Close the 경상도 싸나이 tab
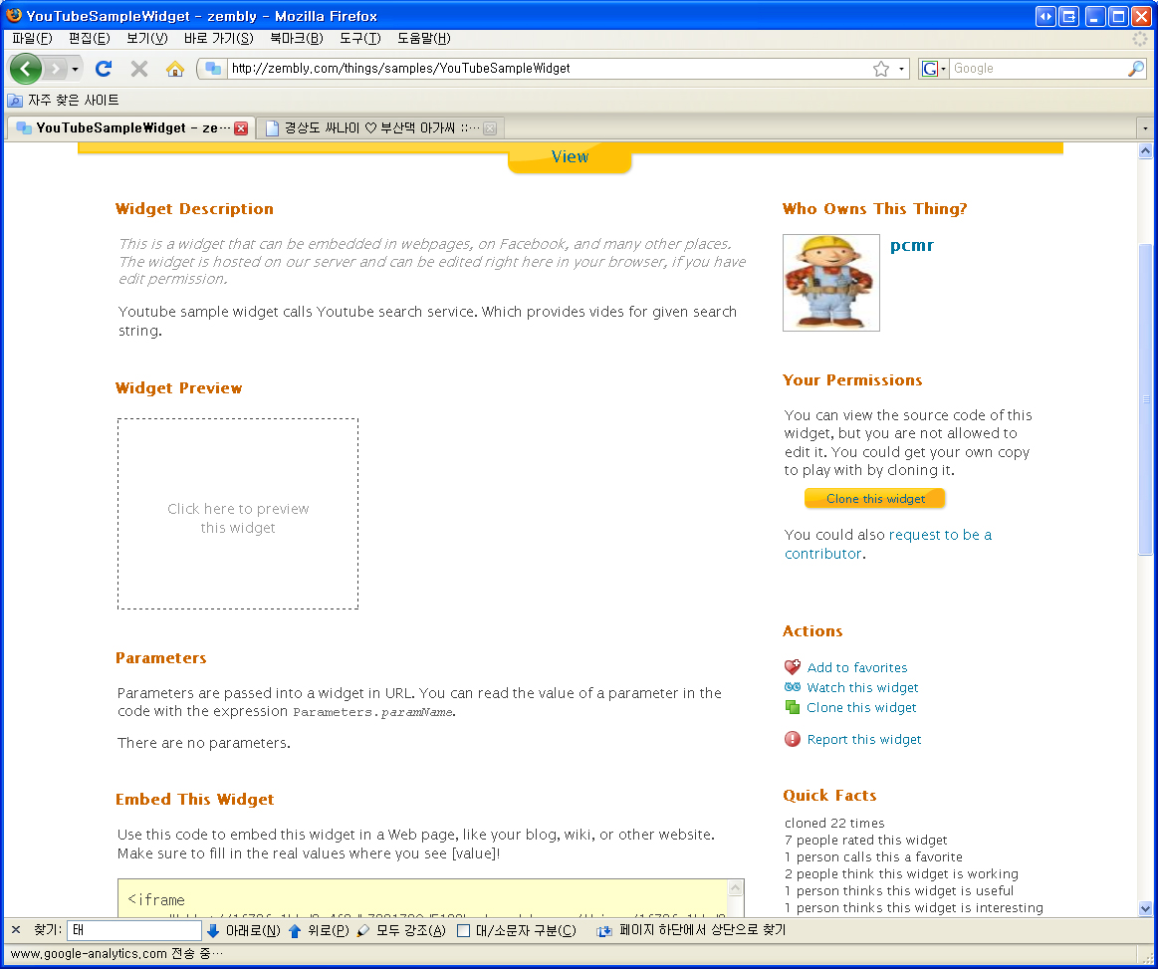The height and width of the screenshot is (969, 1158). (490, 128)
